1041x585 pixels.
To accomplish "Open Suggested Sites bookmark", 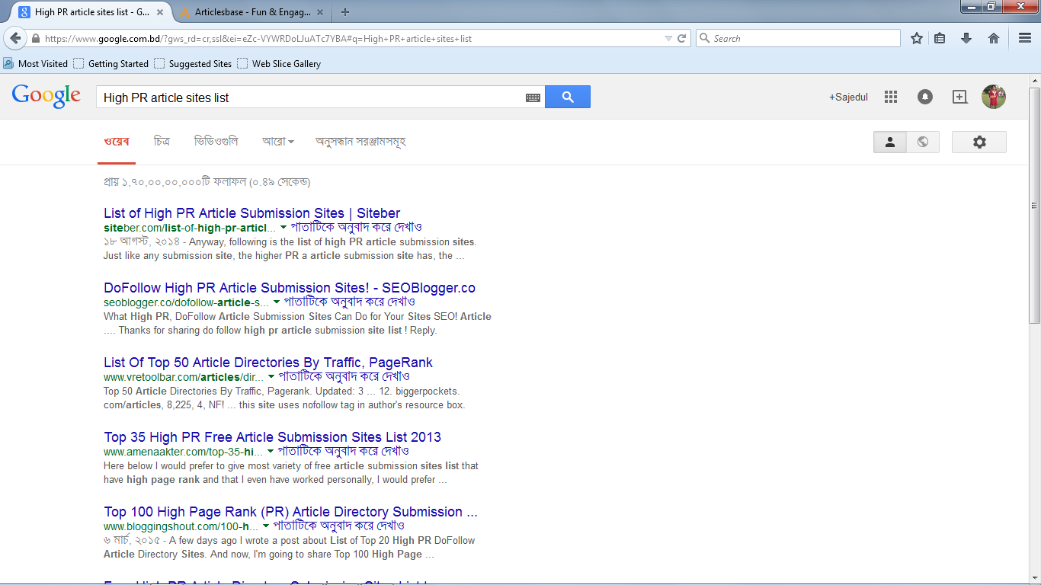I will [x=193, y=64].
